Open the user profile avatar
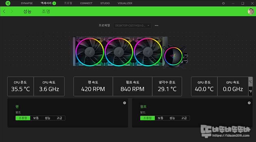Screen dimensions: 256x142 pos(251,11)
